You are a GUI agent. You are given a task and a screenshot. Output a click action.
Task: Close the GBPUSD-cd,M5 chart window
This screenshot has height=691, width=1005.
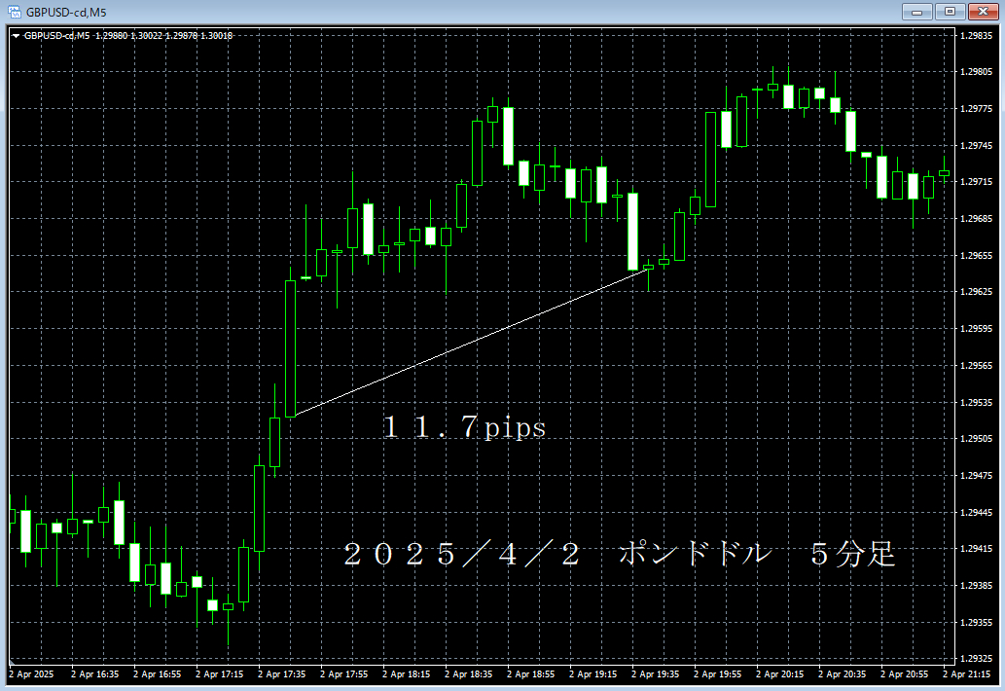984,12
